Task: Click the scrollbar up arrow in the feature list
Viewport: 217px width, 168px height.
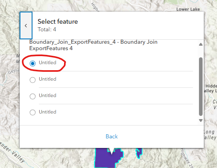Action: 201,45
